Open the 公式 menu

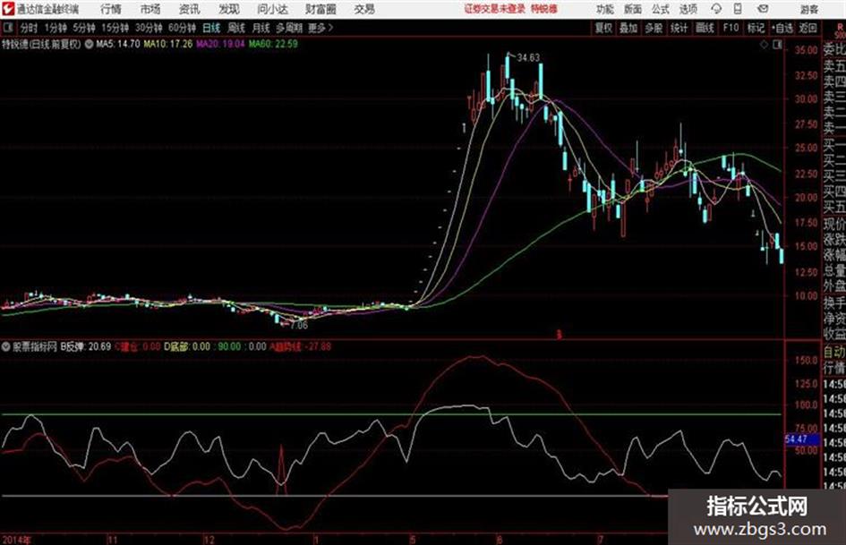coord(661,9)
